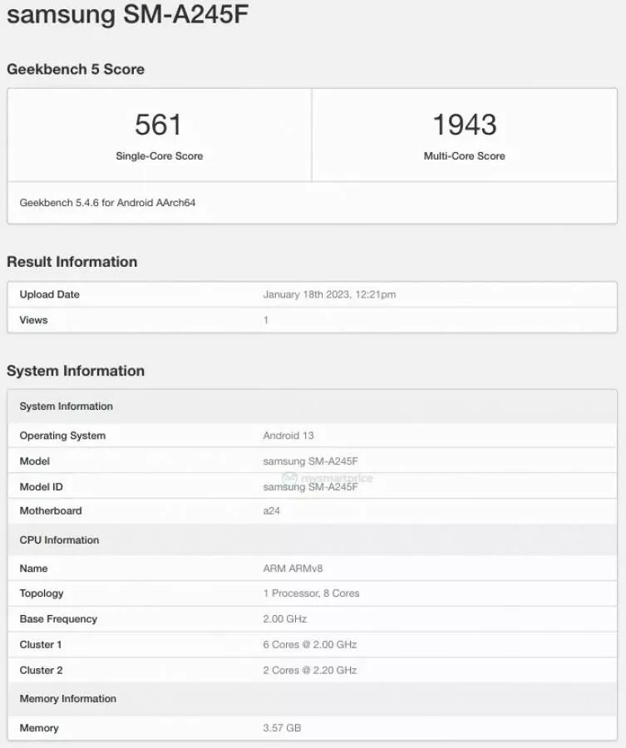
Task: Click the Name row label
Action: coord(33,568)
